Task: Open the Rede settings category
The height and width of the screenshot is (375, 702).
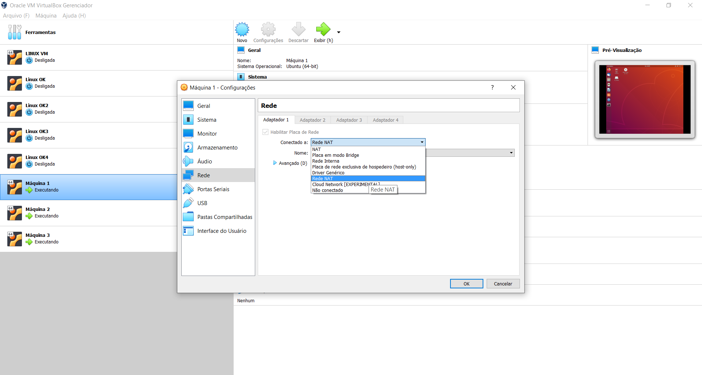Action: point(218,175)
